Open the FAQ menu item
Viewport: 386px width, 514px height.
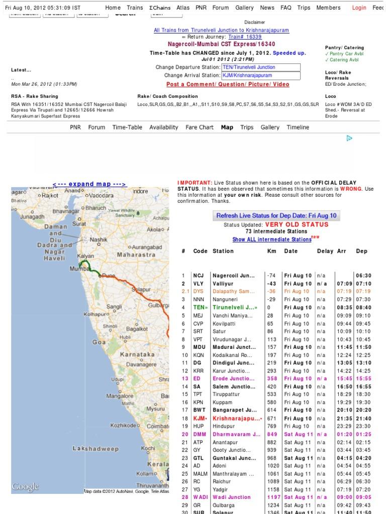tap(286, 8)
